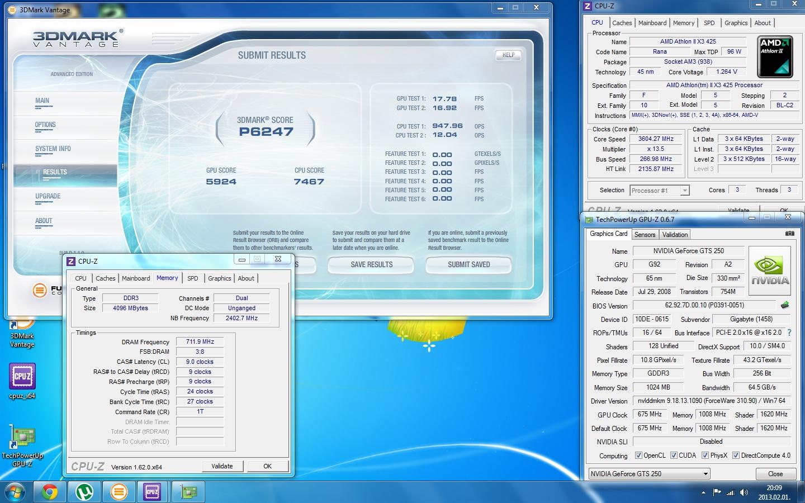805x503 pixels.
Task: Select the cpuz_x64 desktop icon
Action: click(x=22, y=382)
